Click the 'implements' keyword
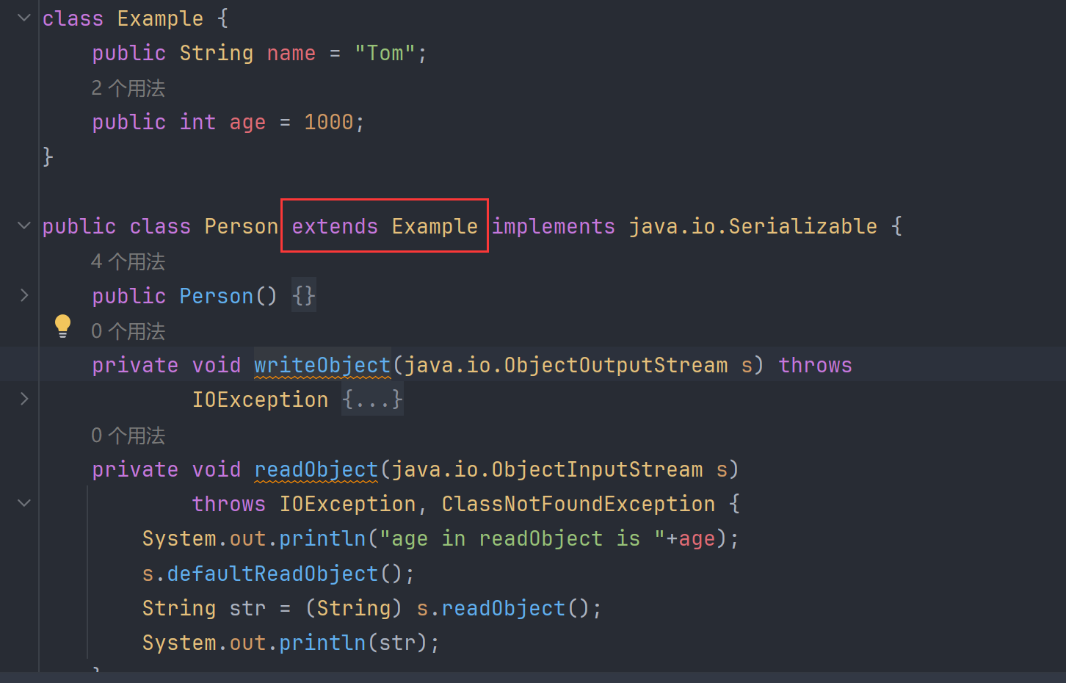The width and height of the screenshot is (1066, 683). pos(554,226)
